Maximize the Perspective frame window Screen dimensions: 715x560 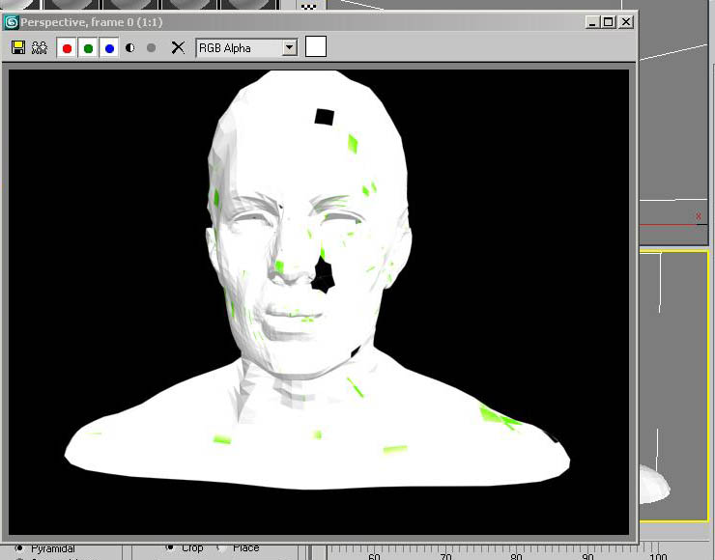[x=608, y=21]
